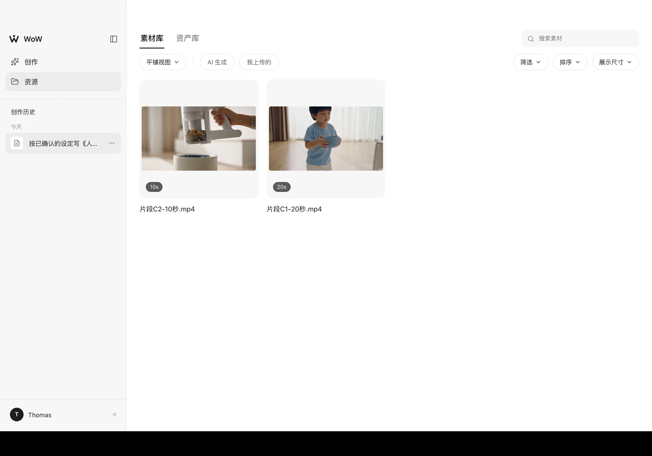The width and height of the screenshot is (652, 456).
Task: Open the child with bowl video thumbnail
Action: click(x=326, y=138)
